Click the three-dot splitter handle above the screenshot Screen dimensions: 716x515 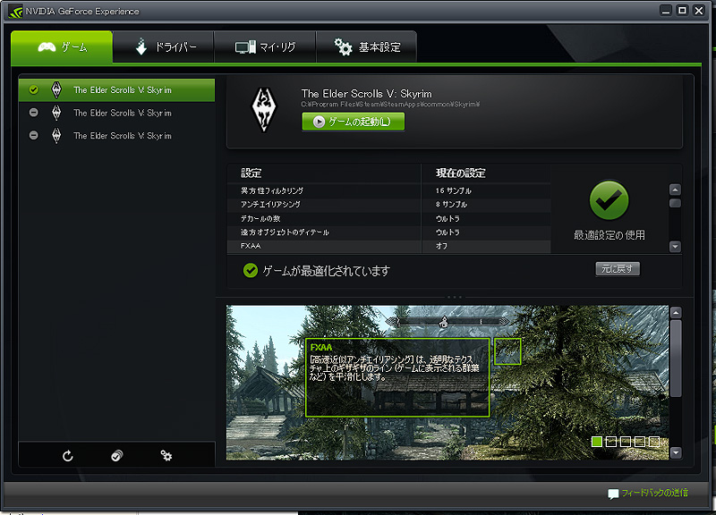pyautogui.click(x=455, y=297)
